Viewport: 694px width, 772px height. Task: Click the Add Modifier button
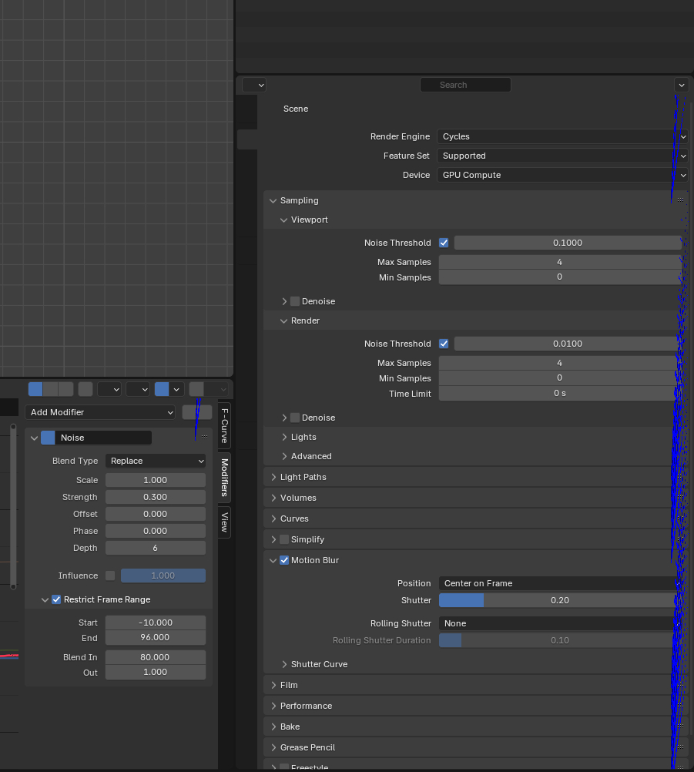pos(100,412)
